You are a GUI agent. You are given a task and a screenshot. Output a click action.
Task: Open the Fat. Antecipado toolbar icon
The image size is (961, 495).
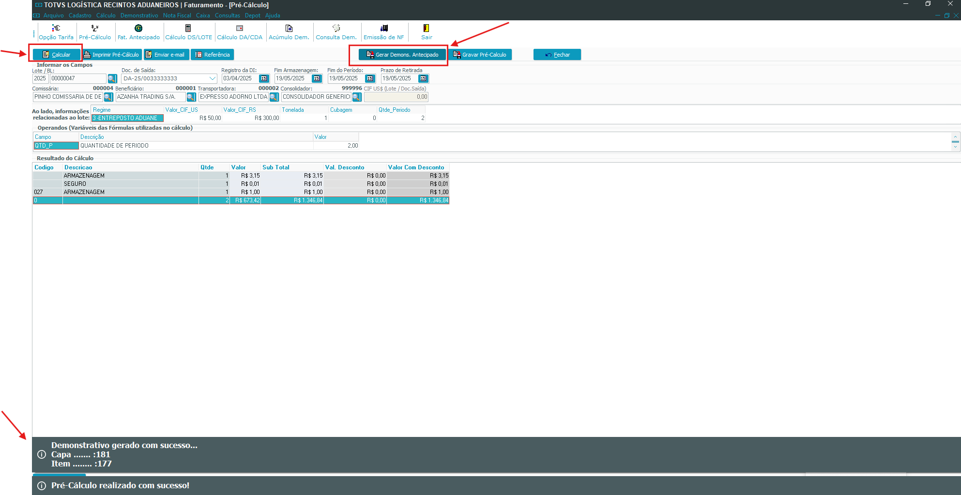coord(138,32)
